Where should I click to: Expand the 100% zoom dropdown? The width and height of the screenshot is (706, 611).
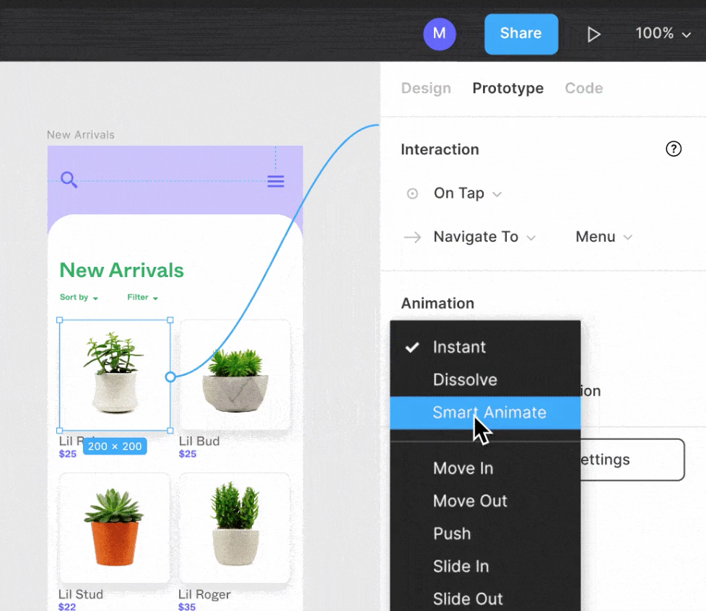point(663,34)
